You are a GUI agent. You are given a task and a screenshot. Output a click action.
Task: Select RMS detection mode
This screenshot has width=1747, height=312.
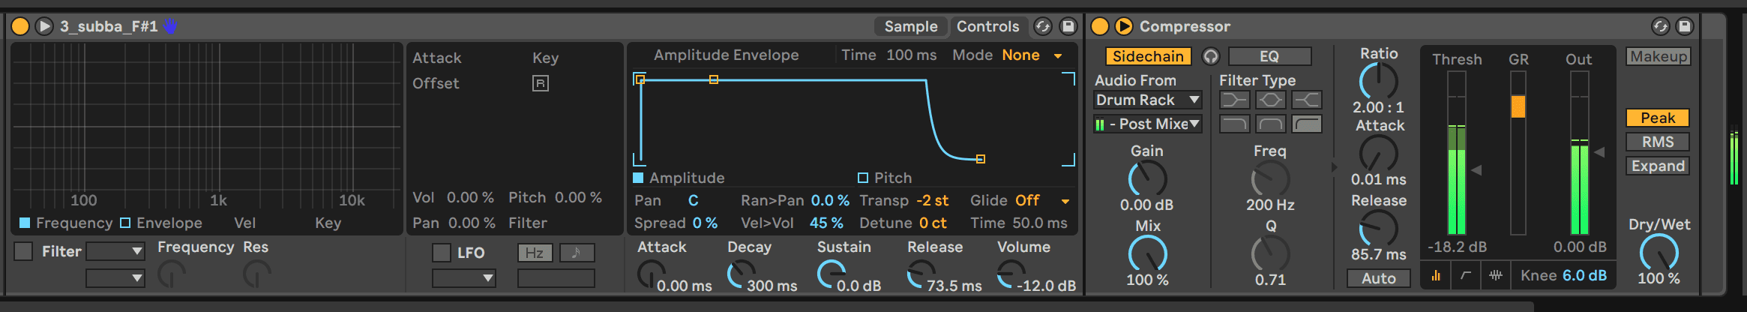1658,142
